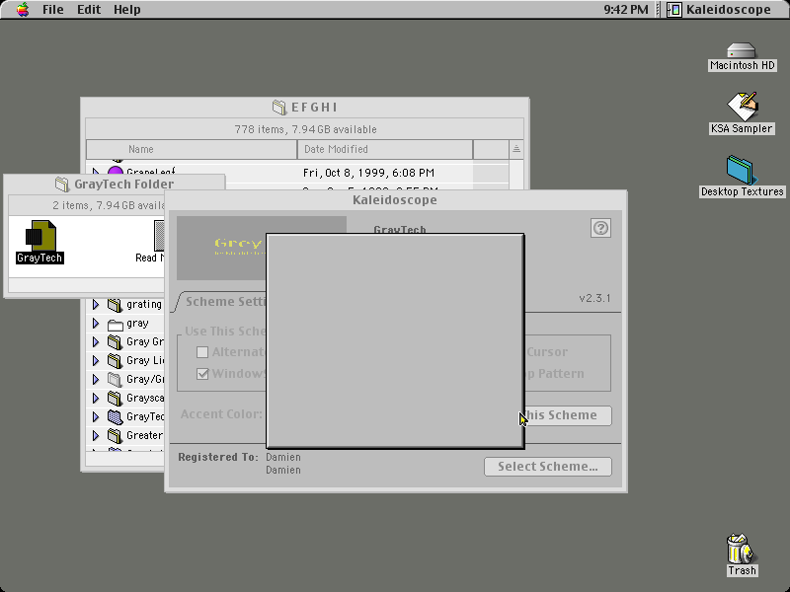Click the question mark help icon in Kaleidoscope

click(x=600, y=228)
